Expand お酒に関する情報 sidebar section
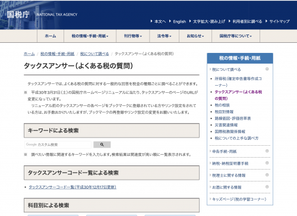 point(227,187)
